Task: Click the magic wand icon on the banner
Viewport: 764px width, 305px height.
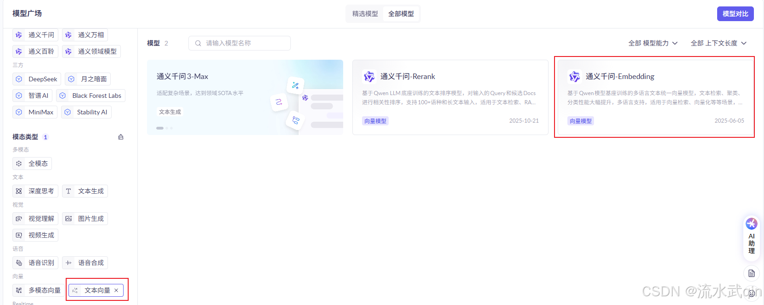Action: [x=295, y=85]
